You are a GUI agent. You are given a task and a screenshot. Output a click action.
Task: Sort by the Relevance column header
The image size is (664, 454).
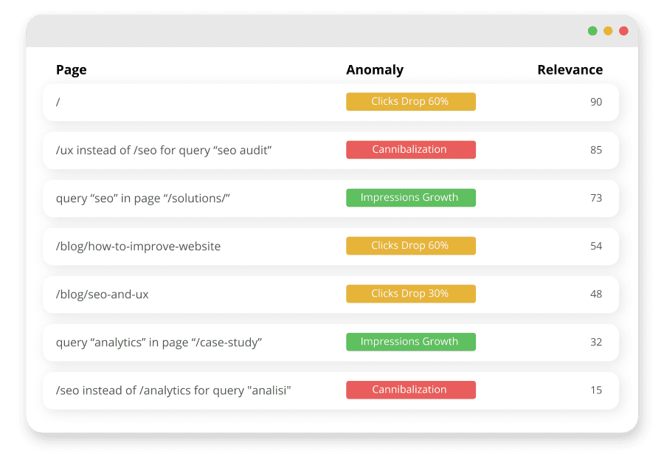(x=570, y=69)
